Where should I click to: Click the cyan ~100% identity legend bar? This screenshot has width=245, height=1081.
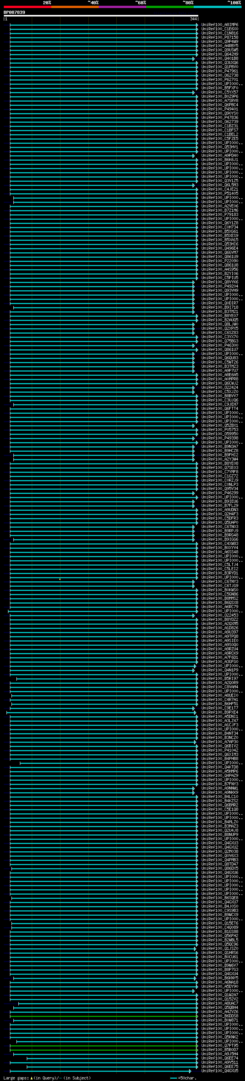218,7
